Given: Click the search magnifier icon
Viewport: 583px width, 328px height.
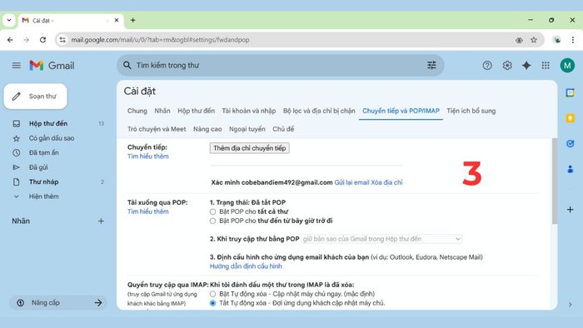Looking at the screenshot, I should click(x=127, y=66).
